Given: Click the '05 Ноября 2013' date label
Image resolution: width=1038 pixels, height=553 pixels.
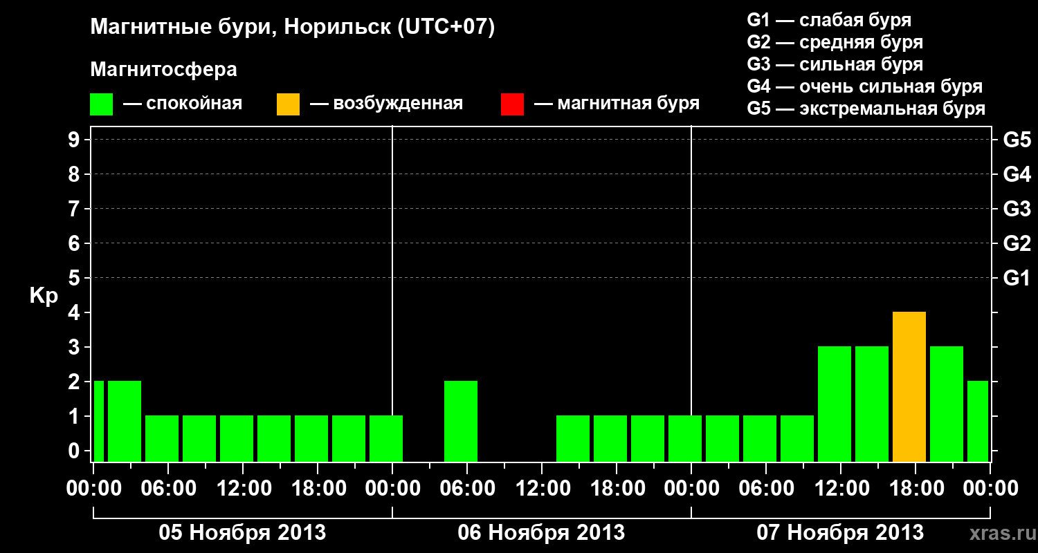Looking at the screenshot, I should (x=242, y=532).
